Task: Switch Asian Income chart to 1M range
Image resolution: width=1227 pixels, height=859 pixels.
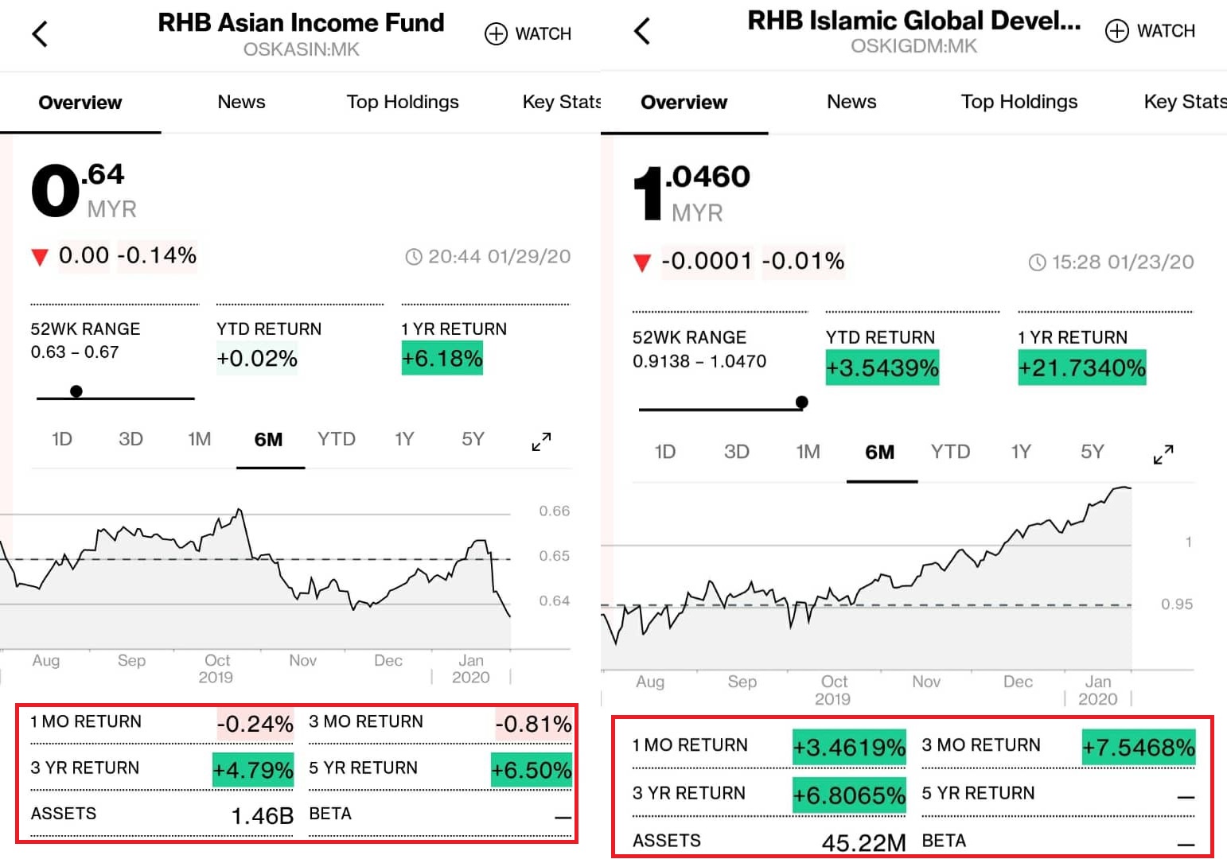Action: 200,439
